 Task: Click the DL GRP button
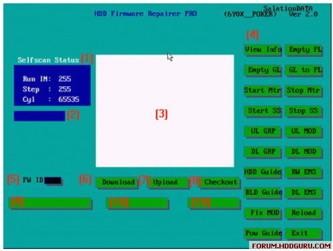pyautogui.click(x=263, y=152)
